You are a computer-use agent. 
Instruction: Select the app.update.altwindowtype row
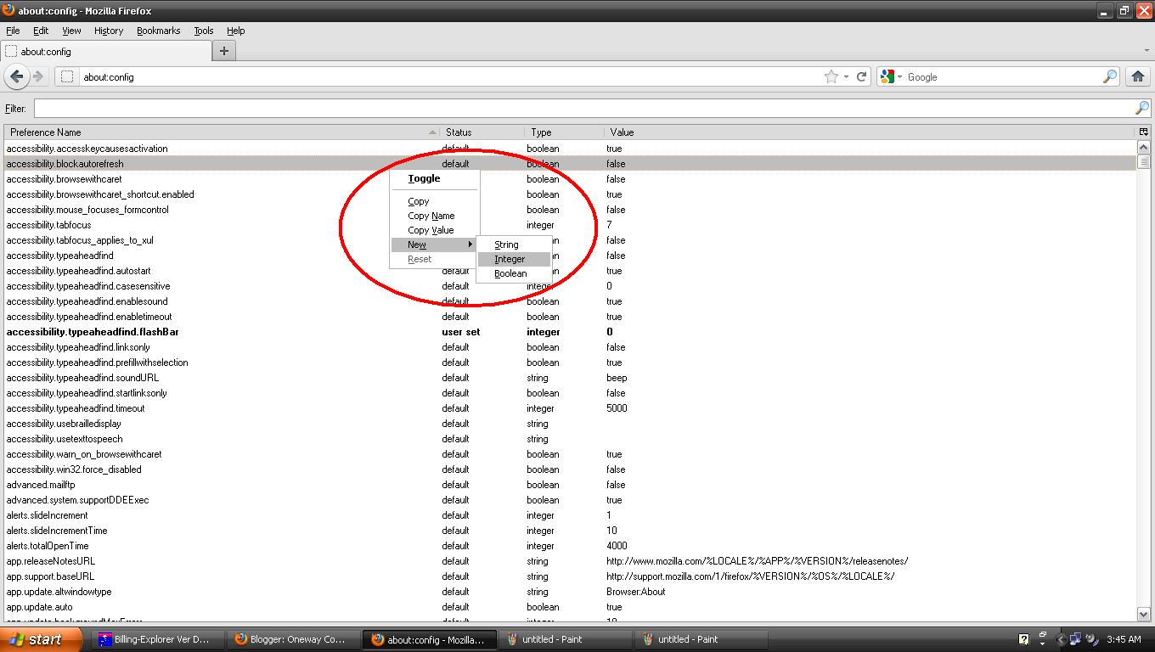pyautogui.click(x=570, y=592)
